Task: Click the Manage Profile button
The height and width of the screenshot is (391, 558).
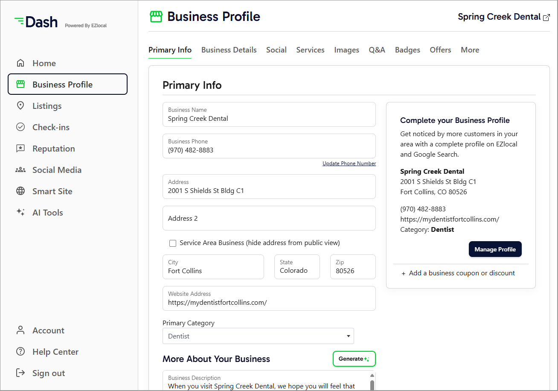Action: (495, 249)
